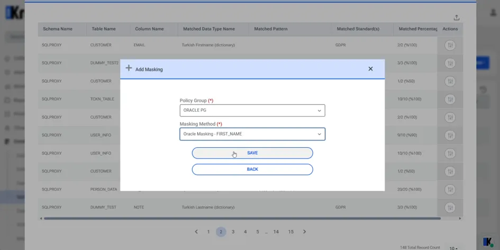Open masking action for DUMMY_TEST2 row
500x250 pixels.
[450, 63]
